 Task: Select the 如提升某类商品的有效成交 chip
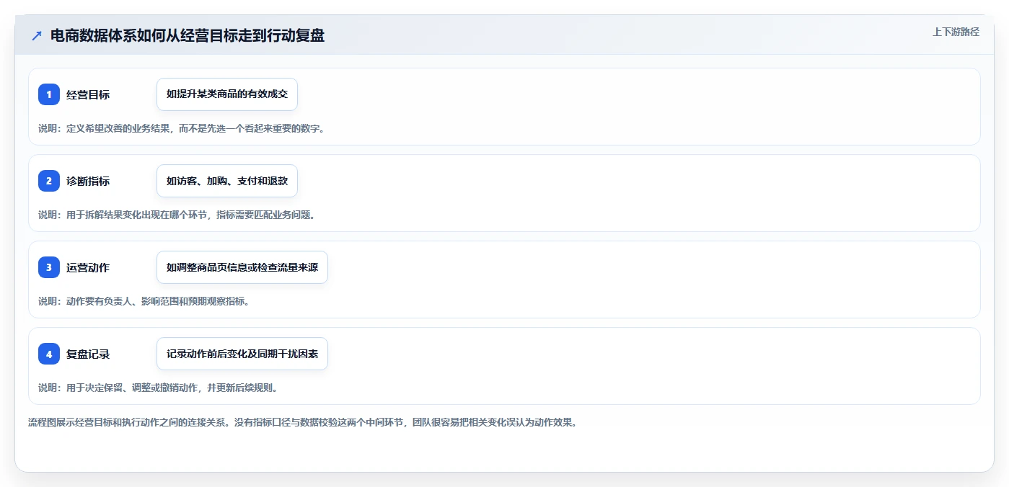(x=227, y=94)
